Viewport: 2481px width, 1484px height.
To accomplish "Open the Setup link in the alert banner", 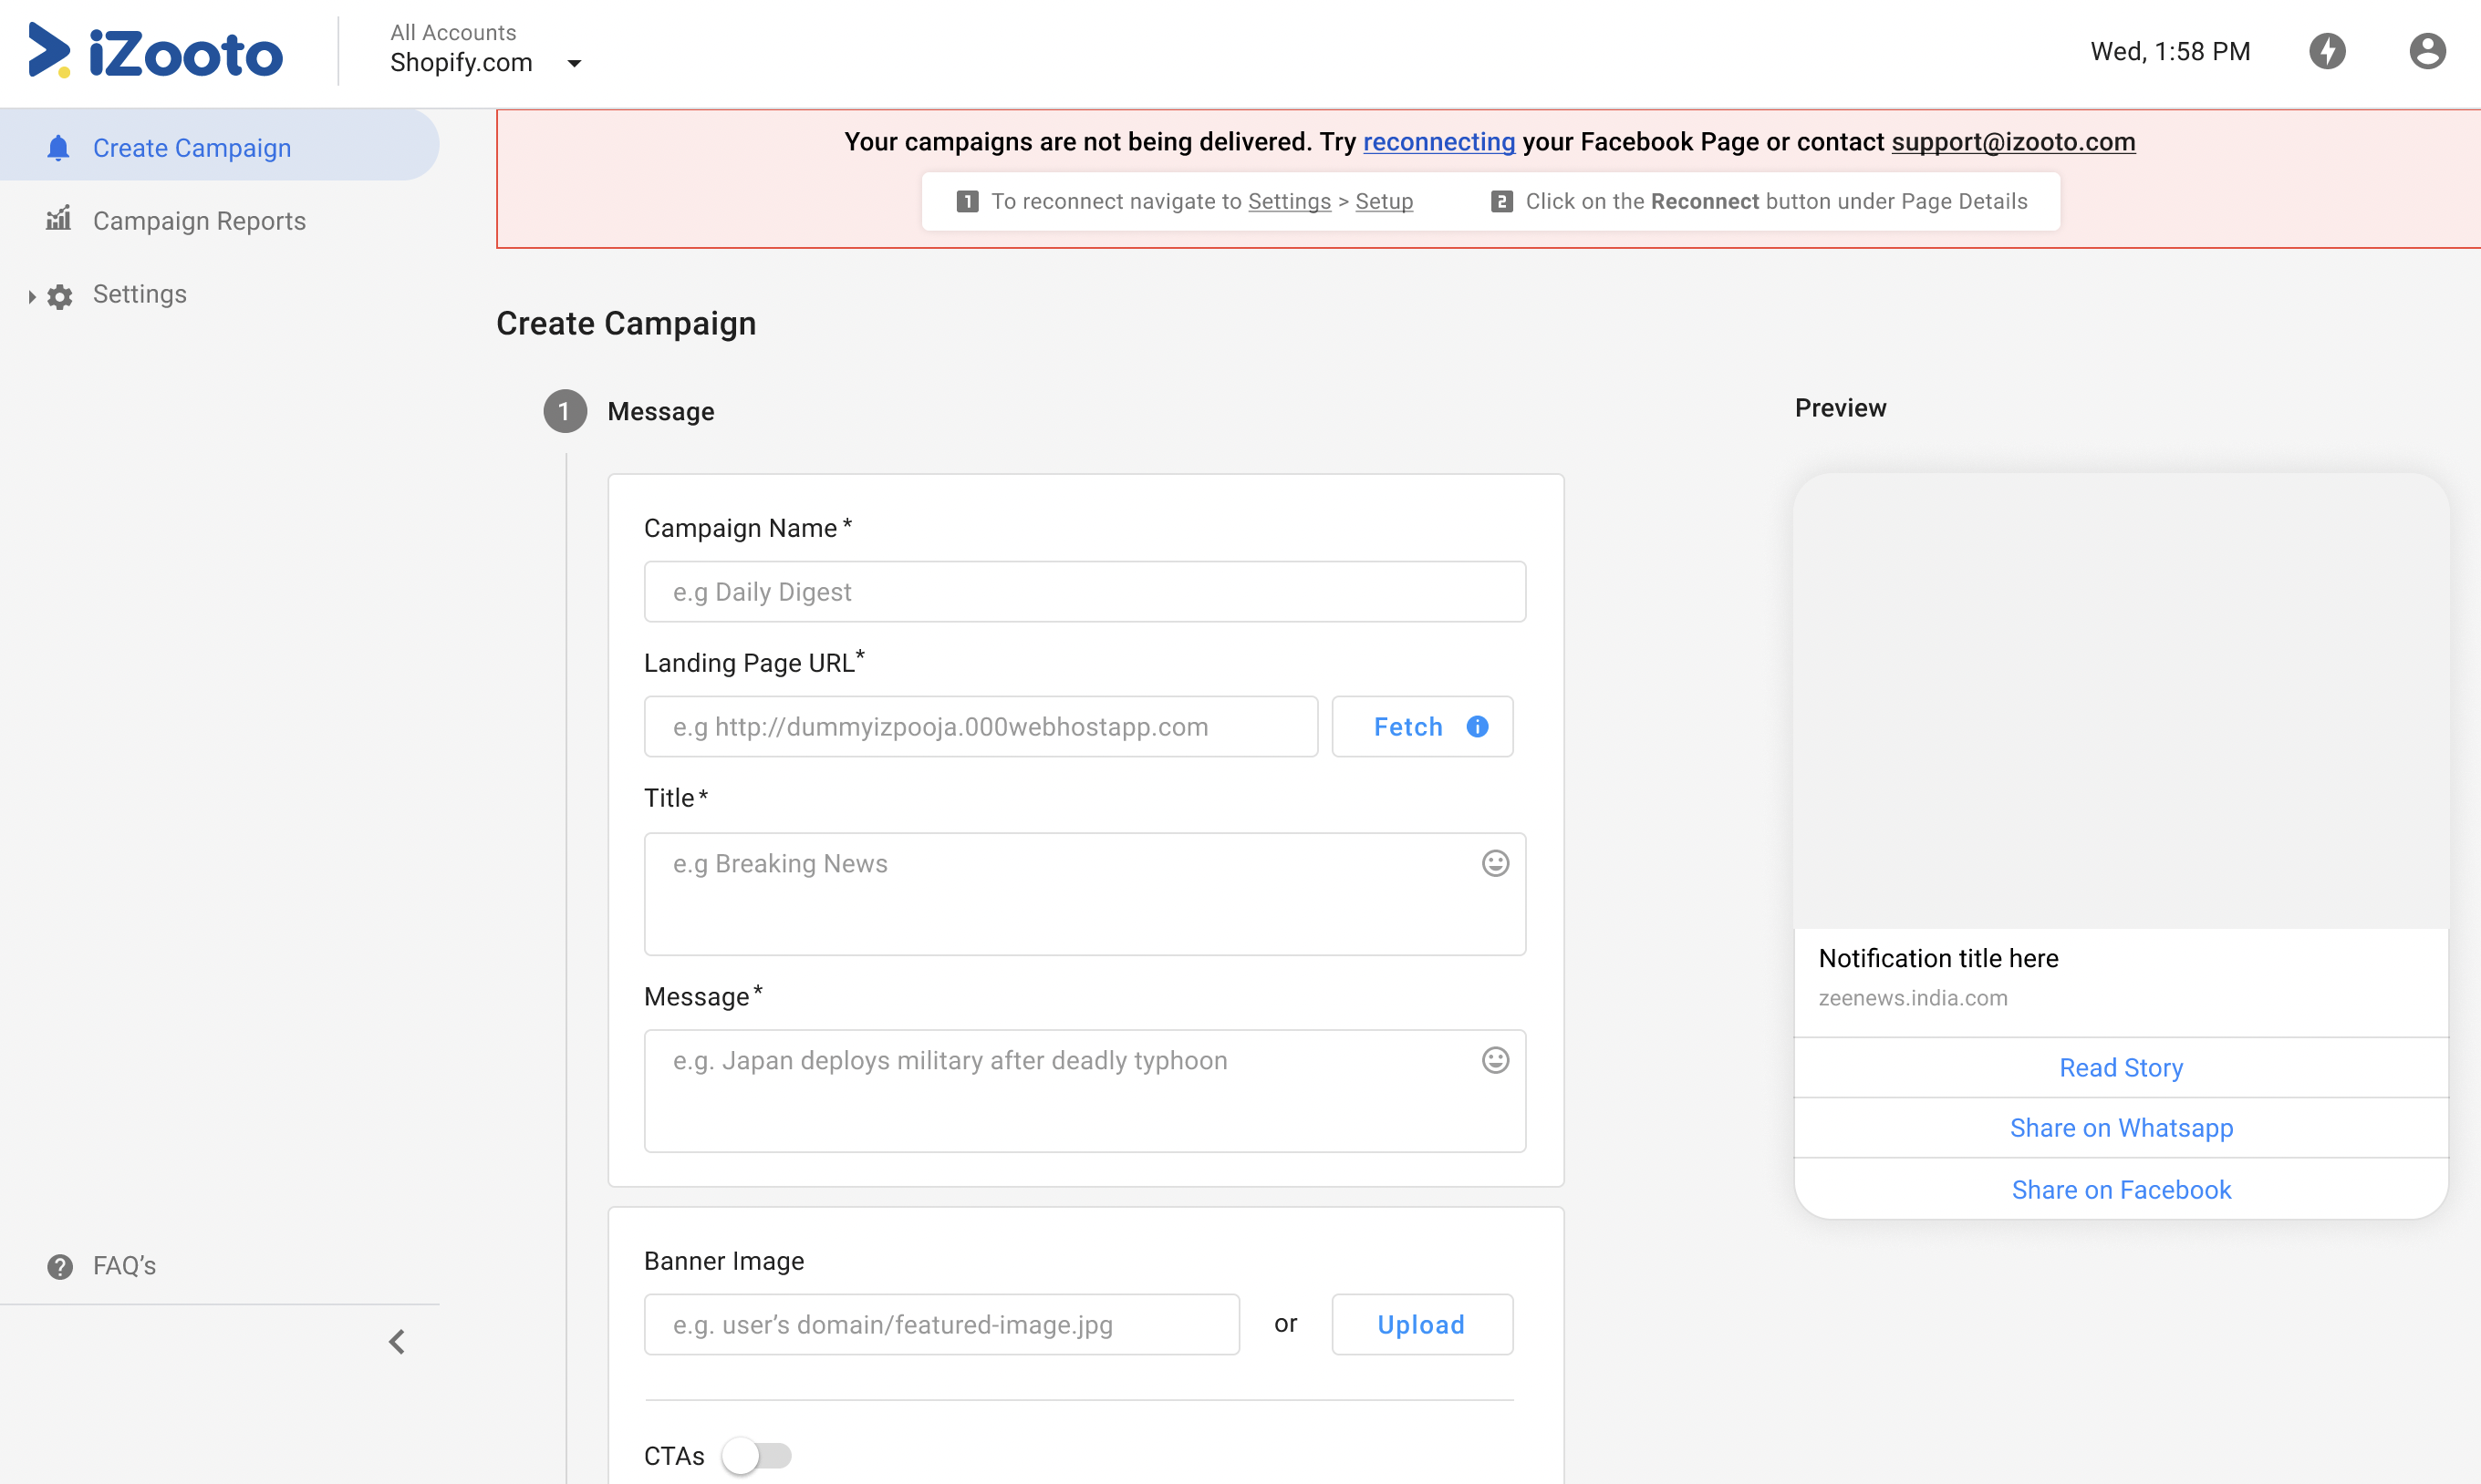I will 1384,202.
